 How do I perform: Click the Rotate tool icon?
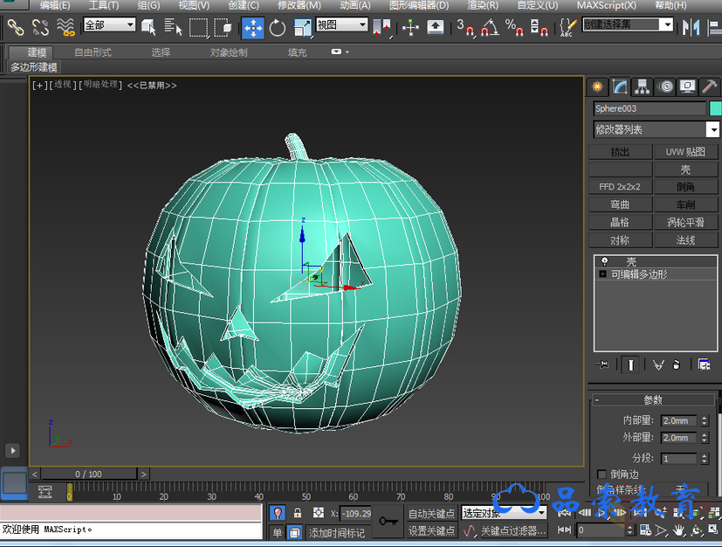(278, 28)
